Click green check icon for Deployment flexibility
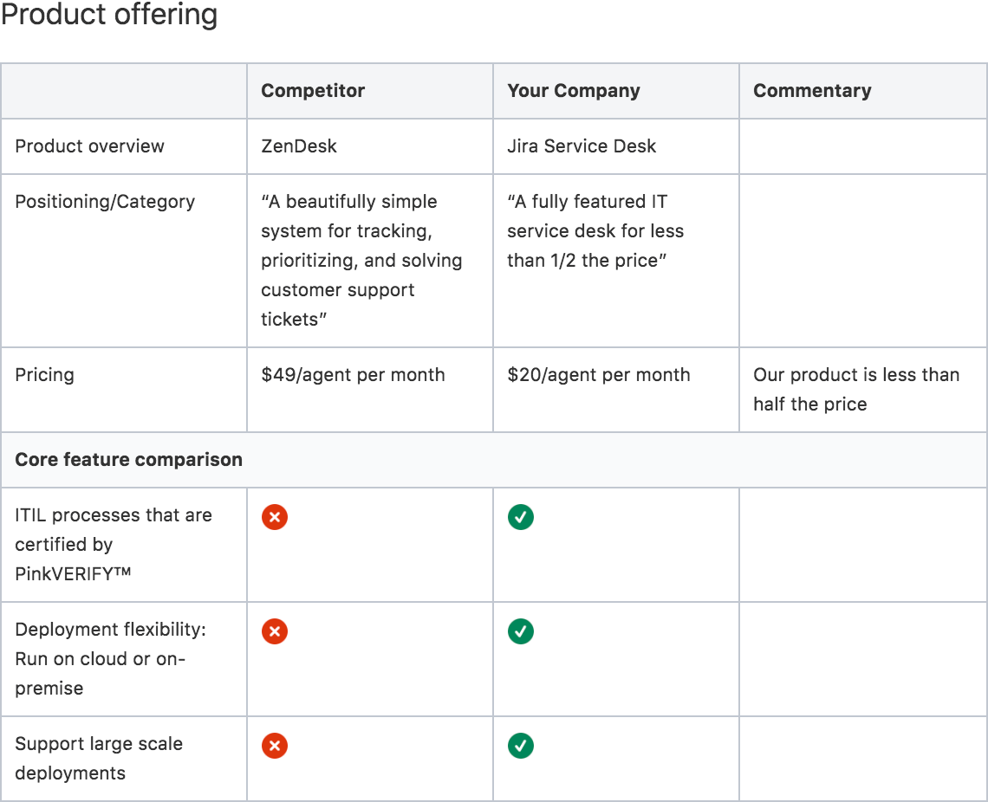The image size is (988, 802). tap(521, 631)
